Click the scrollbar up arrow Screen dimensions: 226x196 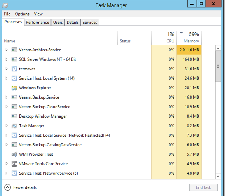[x=218, y=49]
